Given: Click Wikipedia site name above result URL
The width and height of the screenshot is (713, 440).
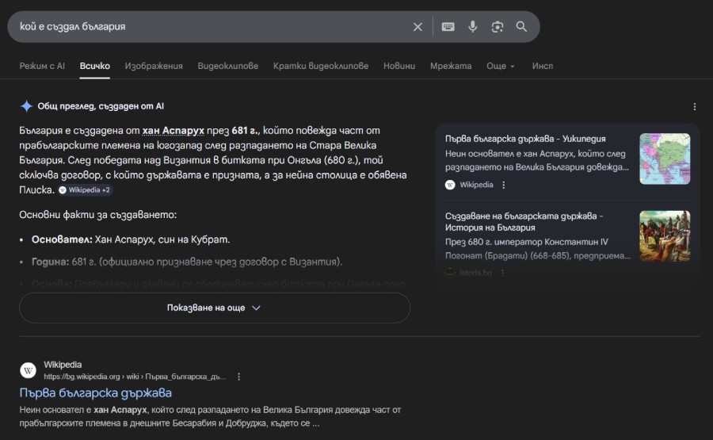Looking at the screenshot, I should 63,365.
